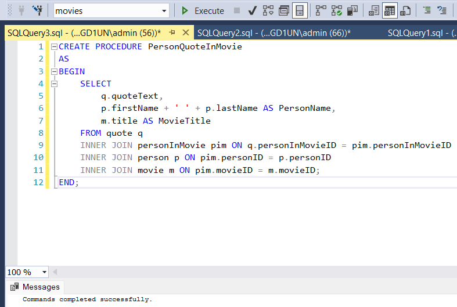The width and height of the screenshot is (457, 307).
Task: Open the Messages results tab
Action: pyautogui.click(x=35, y=287)
